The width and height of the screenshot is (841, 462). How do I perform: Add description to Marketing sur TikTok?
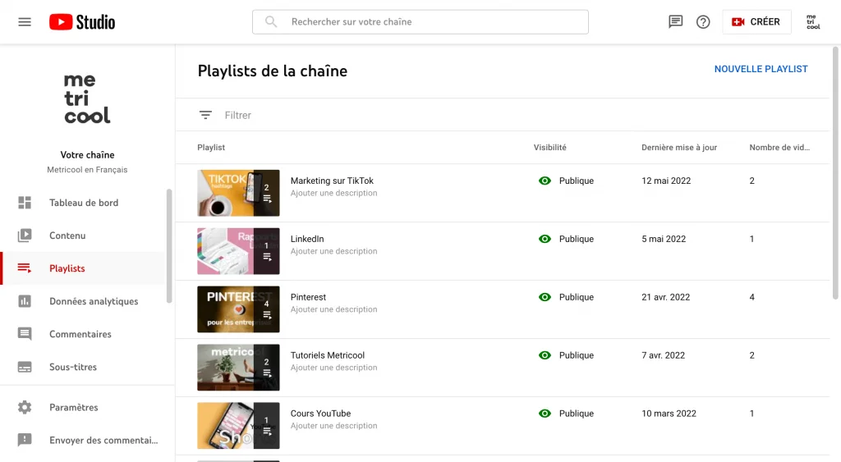pyautogui.click(x=333, y=193)
